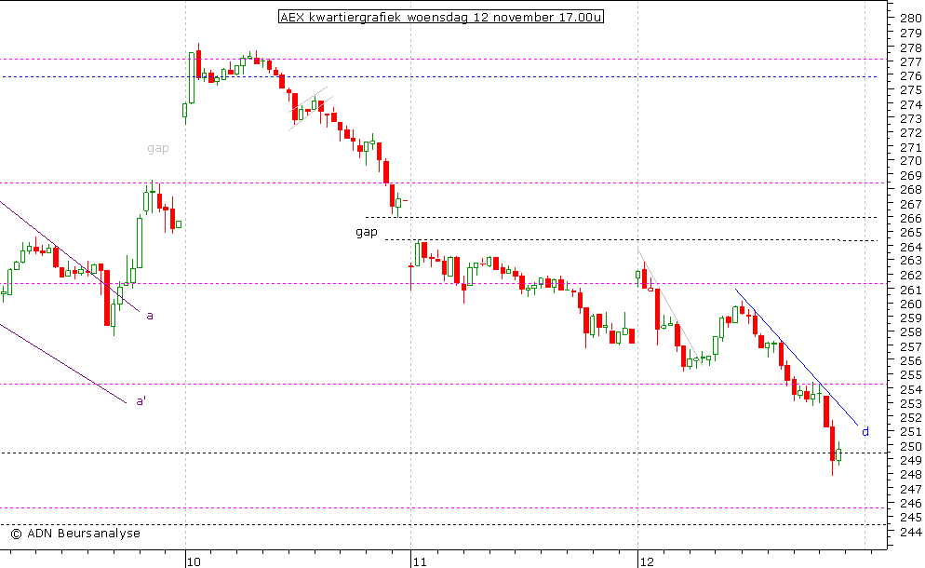Click the purple trendline label 'a'
925x568 pixels.
click(150, 316)
